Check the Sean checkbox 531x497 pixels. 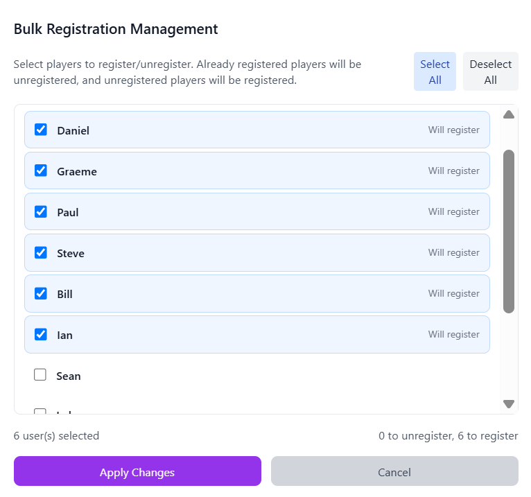point(40,375)
